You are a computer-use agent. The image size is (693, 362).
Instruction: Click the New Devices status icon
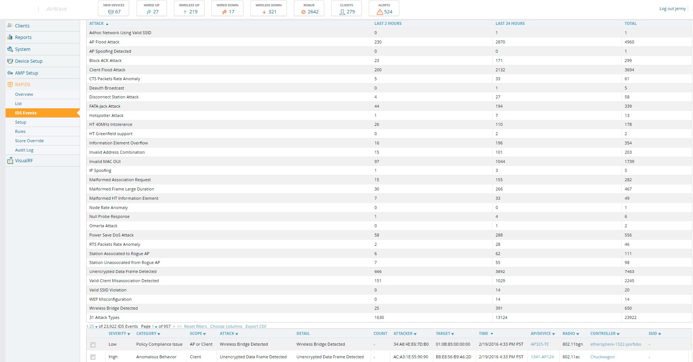click(111, 12)
